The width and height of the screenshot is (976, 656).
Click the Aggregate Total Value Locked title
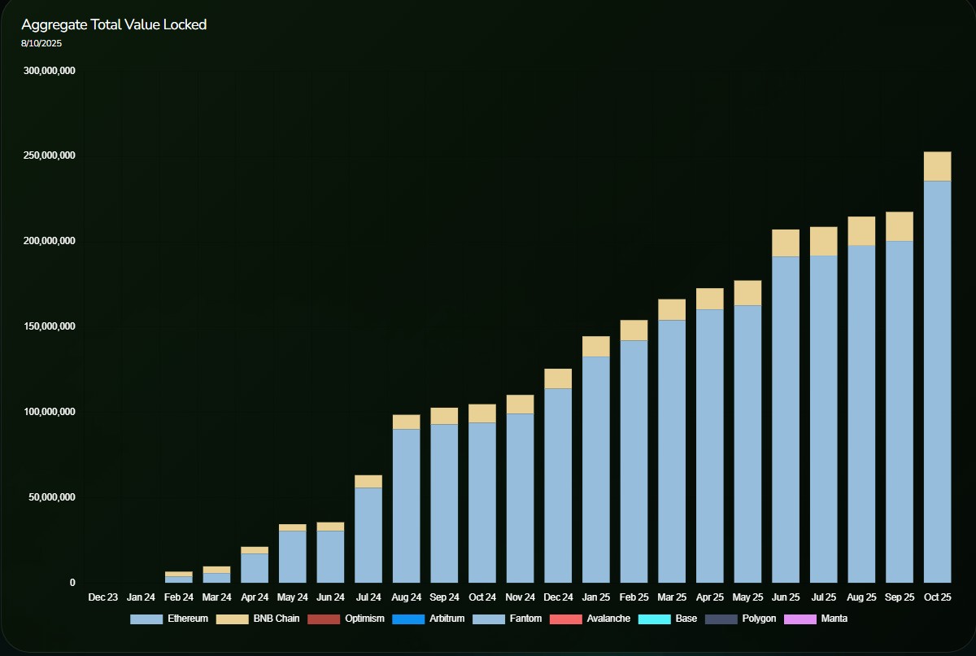(114, 24)
